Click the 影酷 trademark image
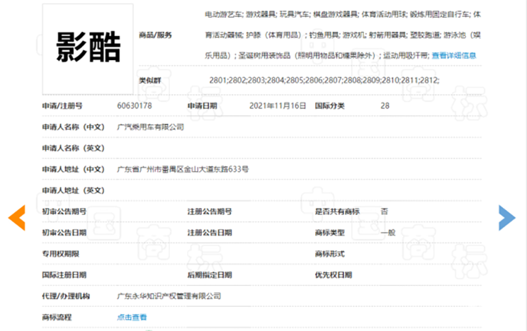527x331 pixels. coord(88,49)
